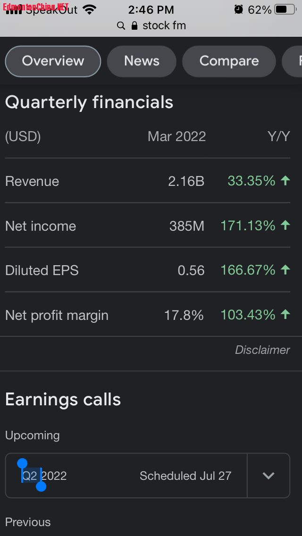302x536 pixels.
Task: Tap the Scheduled Jul 27 earnings call entry
Action: point(185,476)
